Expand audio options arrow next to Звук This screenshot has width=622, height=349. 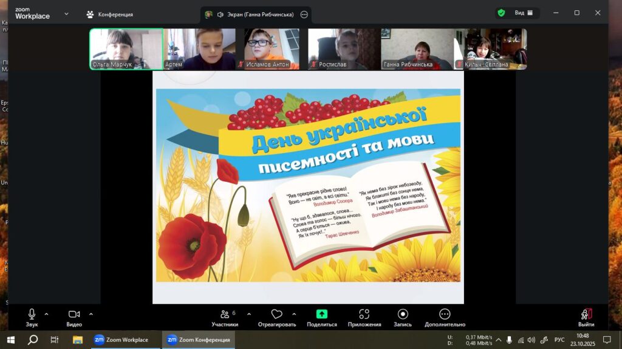47,314
